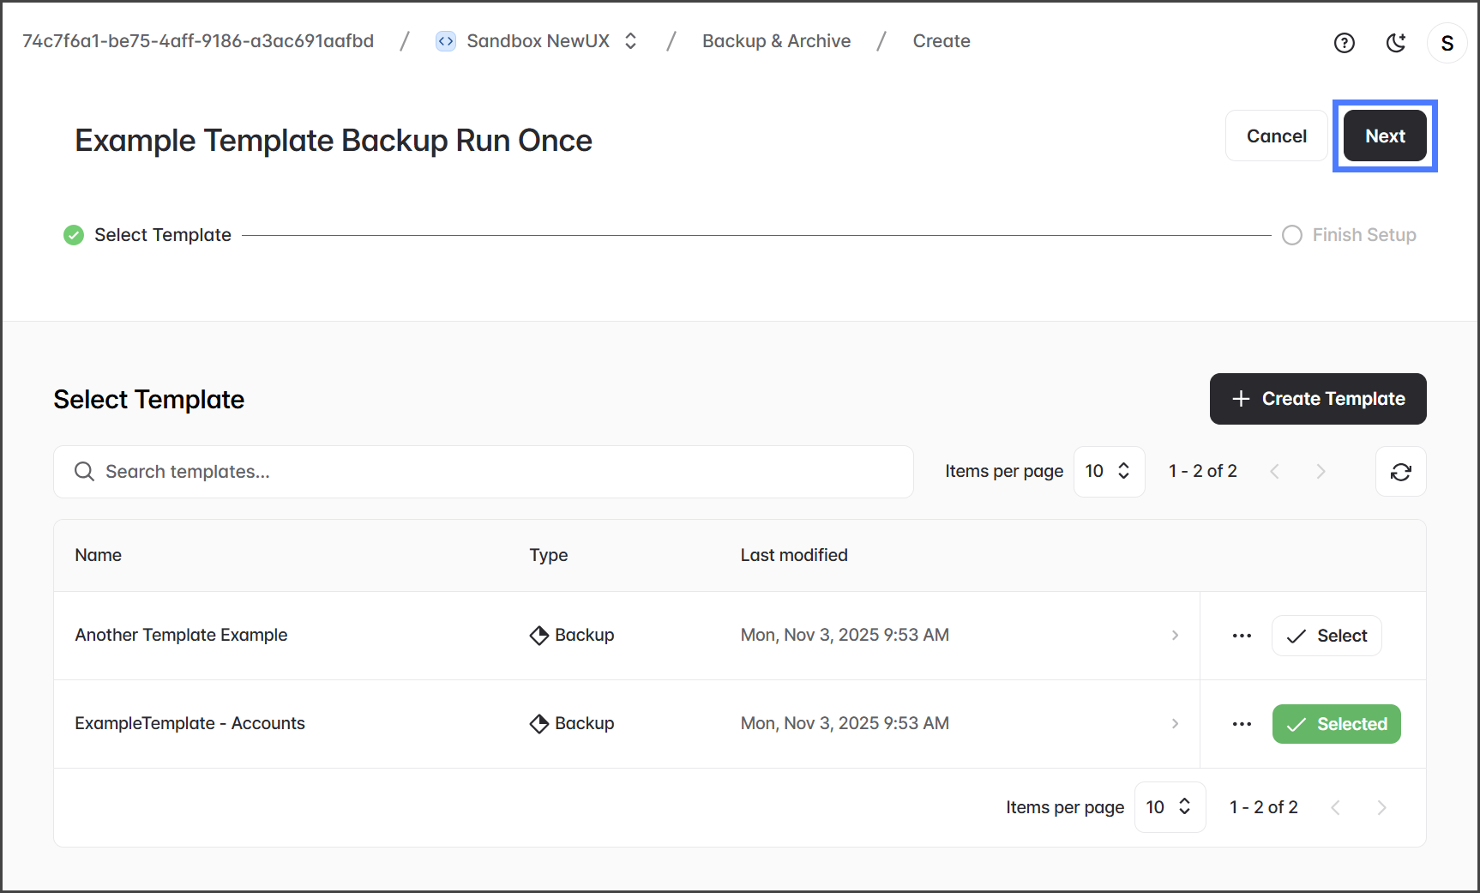Go to Backup & Archive breadcrumb

tap(776, 41)
